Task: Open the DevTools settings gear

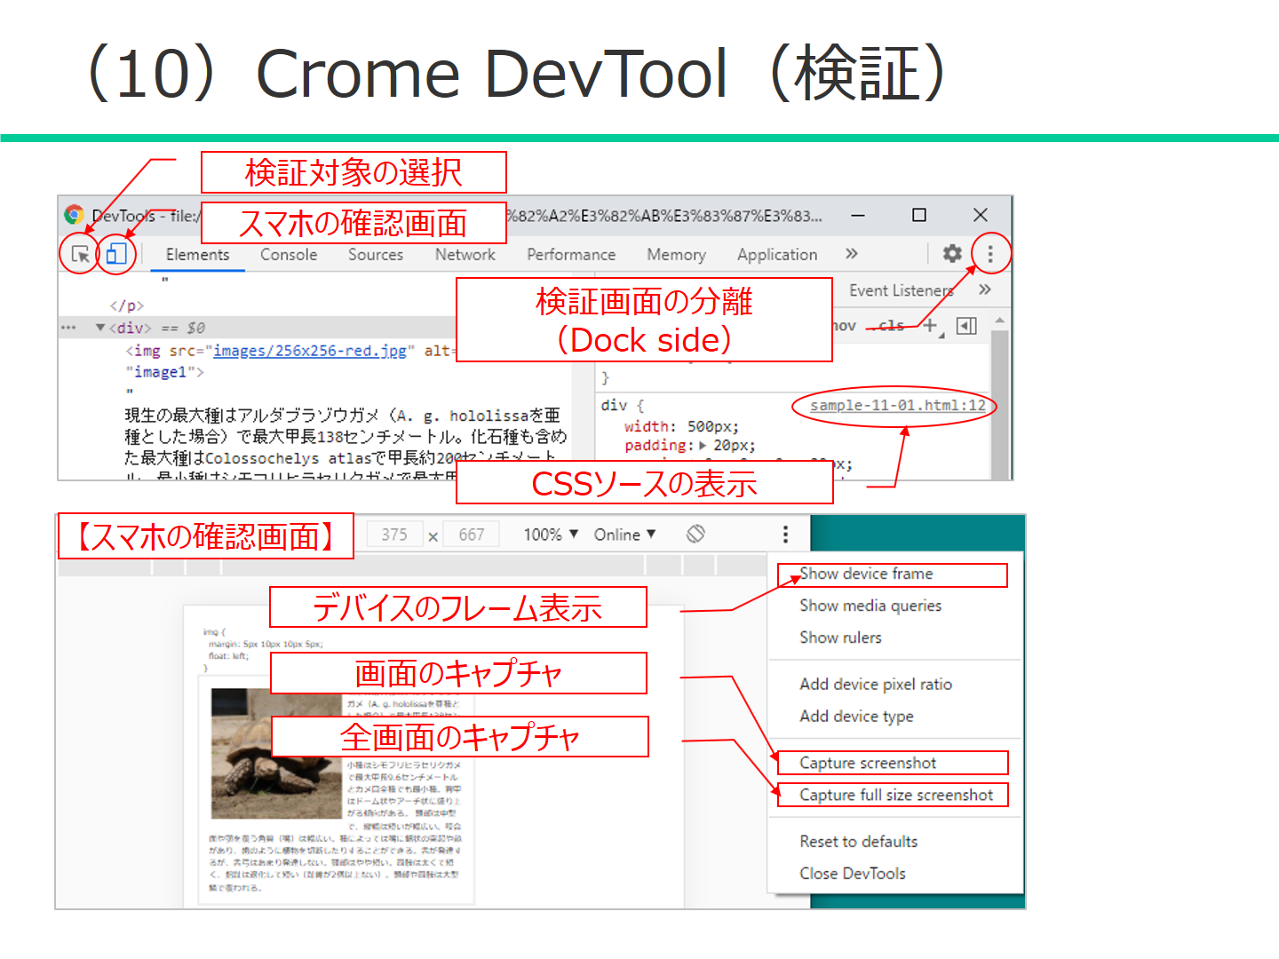Action: point(951,254)
